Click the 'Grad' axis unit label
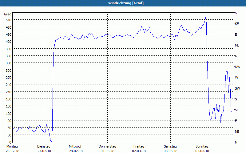The height and width of the screenshot is (154, 246). pyautogui.click(x=8, y=14)
